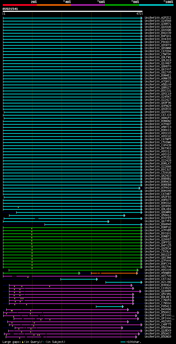Select hit UniRef100_B5GNG9

coord(158,337)
